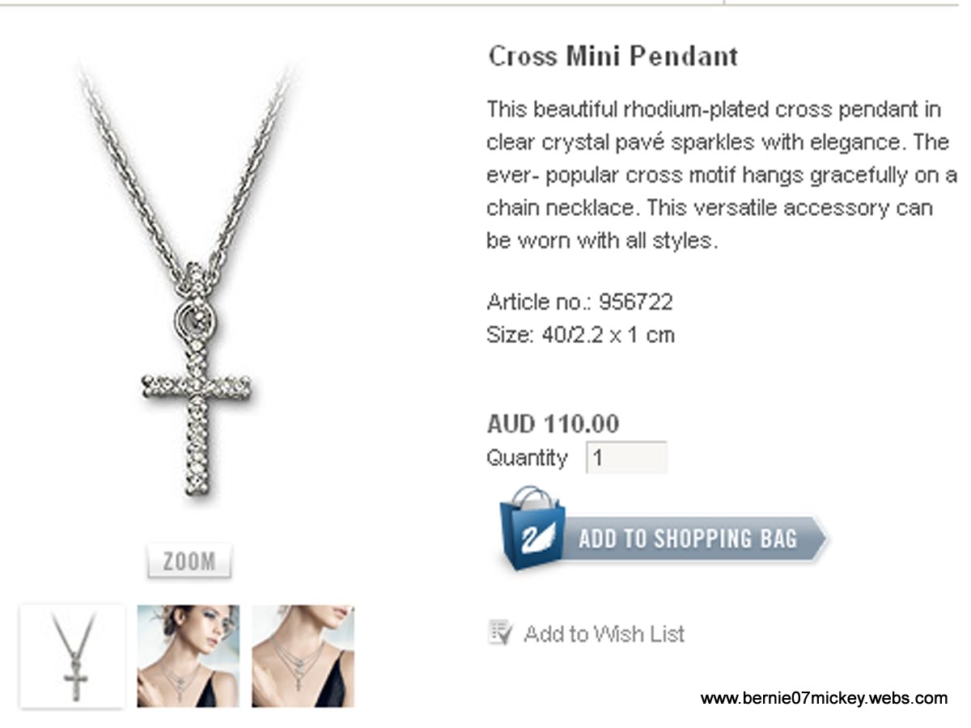Click the wish list checklist icon
The height and width of the screenshot is (728, 971).
[501, 633]
